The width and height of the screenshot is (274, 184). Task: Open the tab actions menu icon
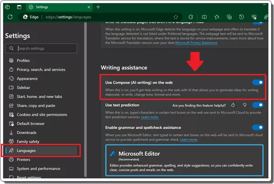19,7
